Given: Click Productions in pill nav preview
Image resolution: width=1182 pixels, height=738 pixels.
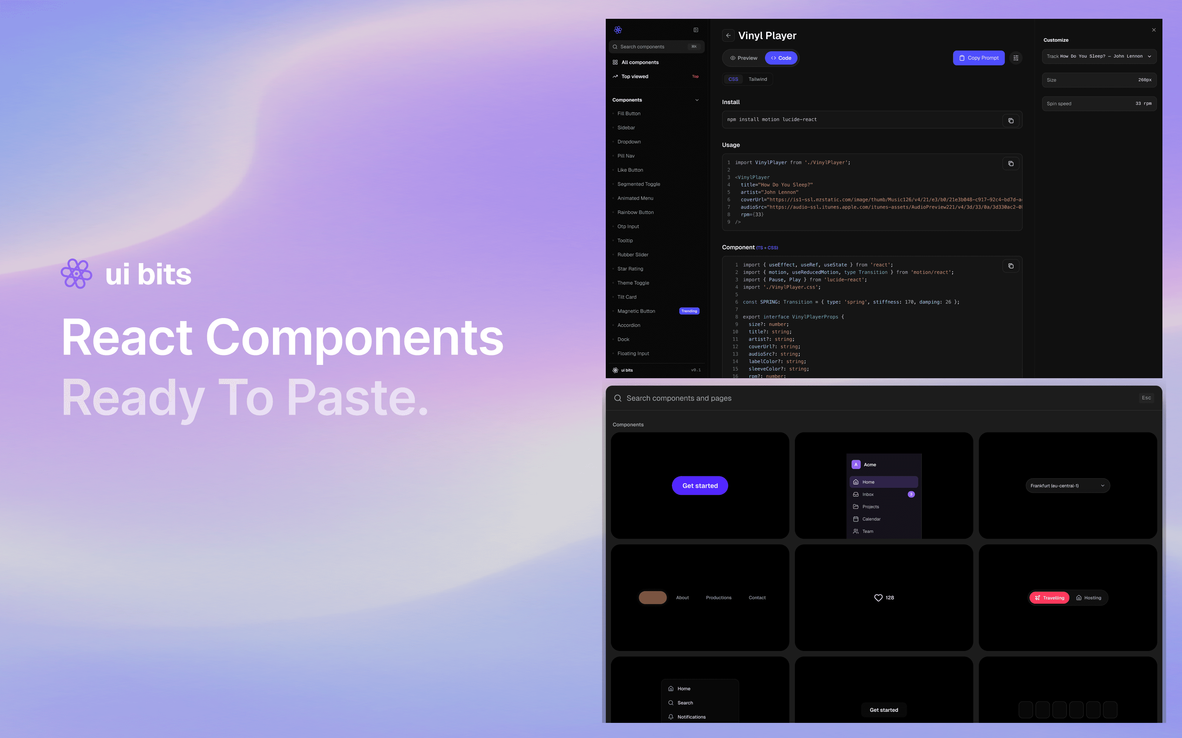Looking at the screenshot, I should (718, 598).
